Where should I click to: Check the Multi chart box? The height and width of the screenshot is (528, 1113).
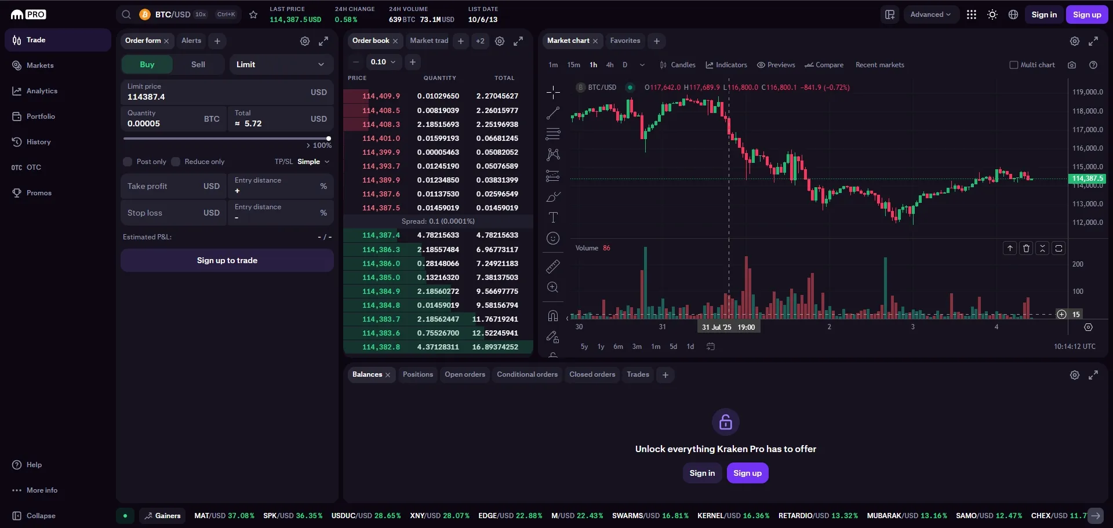[x=1014, y=65]
